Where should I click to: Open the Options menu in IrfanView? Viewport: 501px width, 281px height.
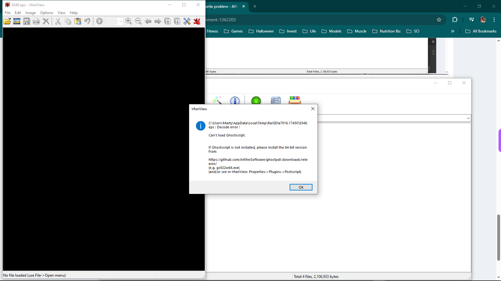pyautogui.click(x=47, y=13)
